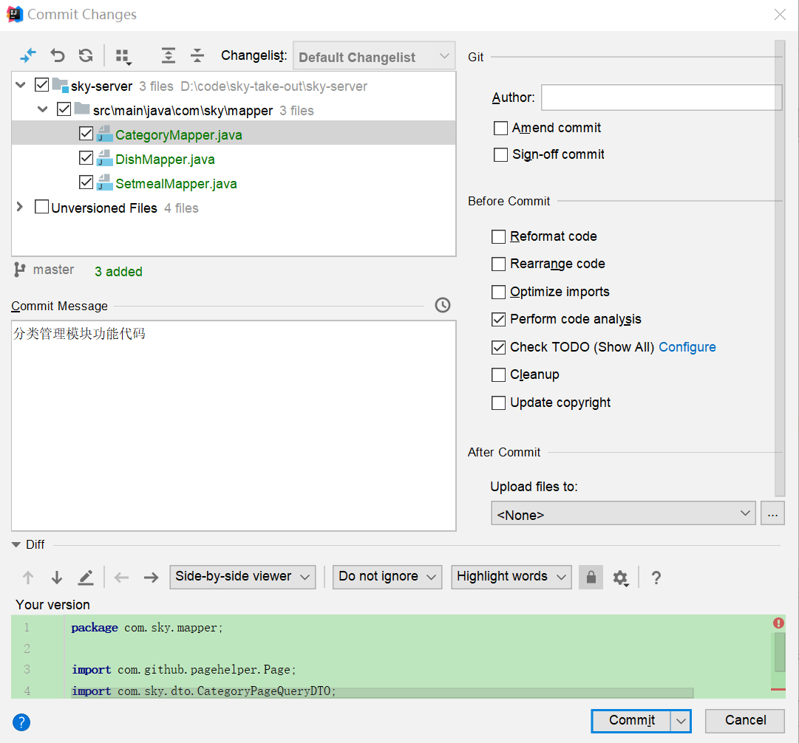Click the right panel vertical scrollbar
This screenshot has width=799, height=743.
click(x=779, y=266)
